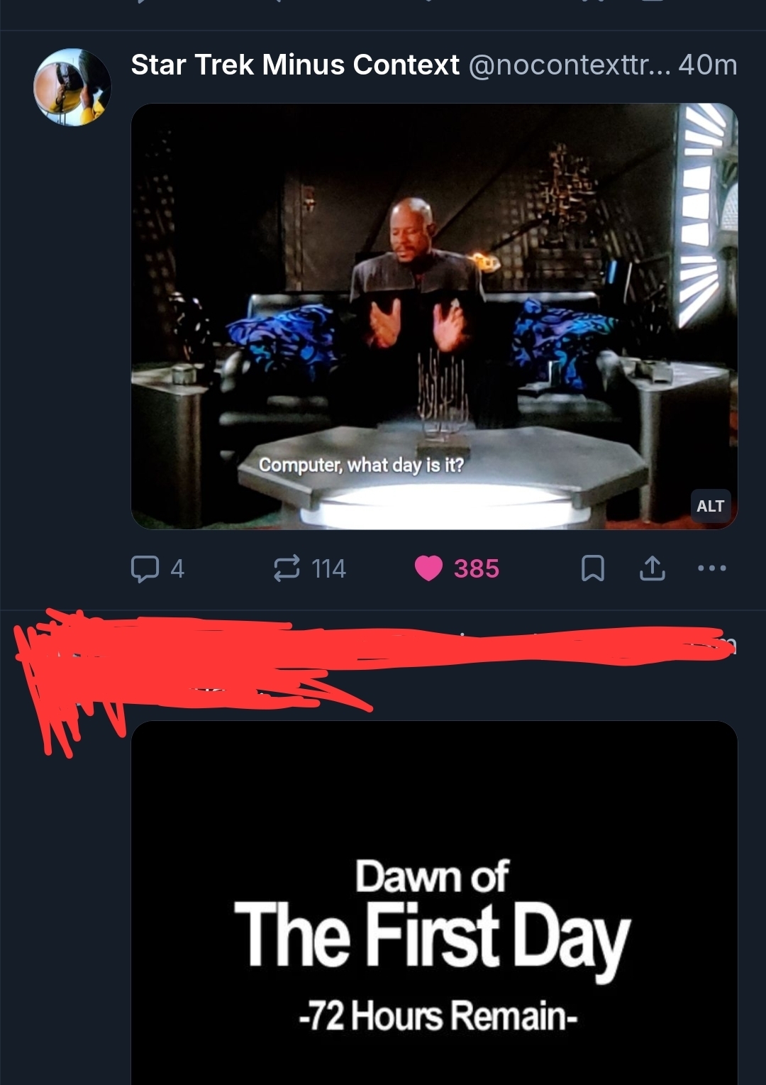Click the 385 likes count
766x1085 pixels.
tap(477, 568)
